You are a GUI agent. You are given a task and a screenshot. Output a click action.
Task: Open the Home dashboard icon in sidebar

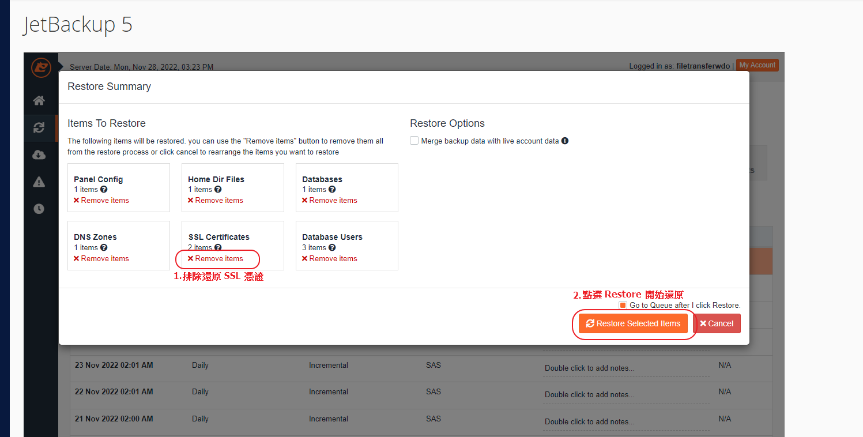pos(39,101)
